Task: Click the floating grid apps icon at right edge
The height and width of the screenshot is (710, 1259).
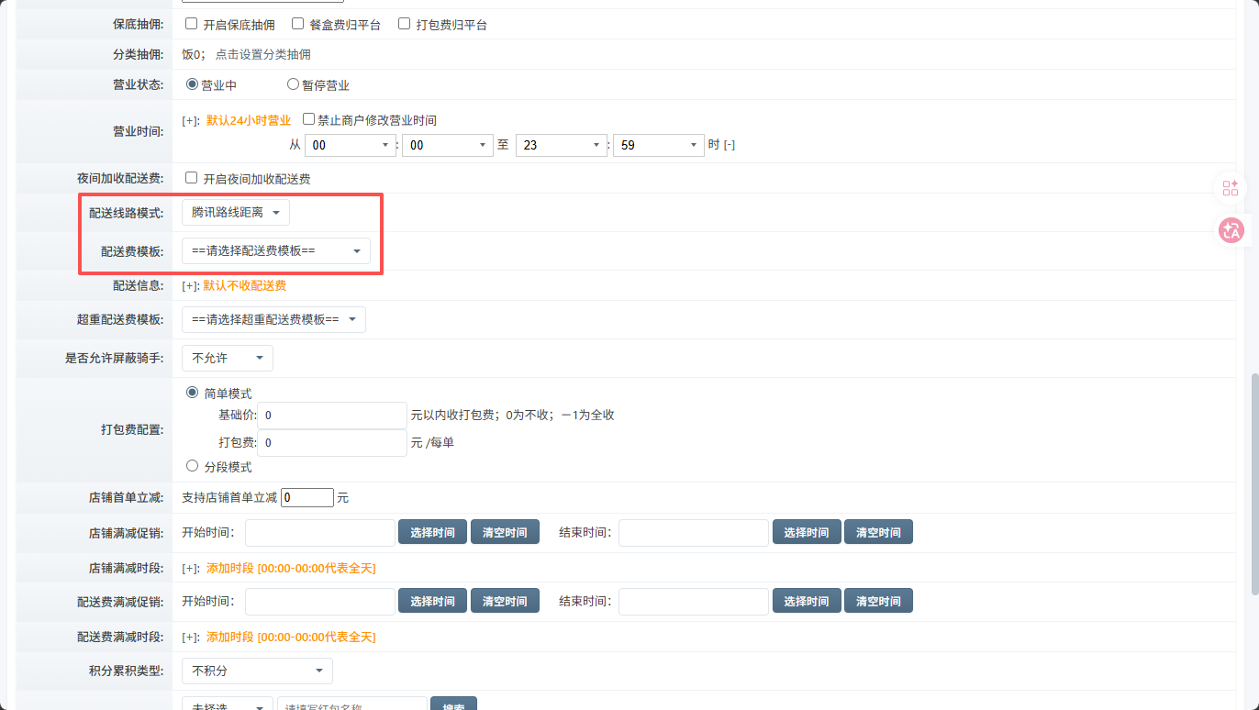Action: coord(1231,189)
